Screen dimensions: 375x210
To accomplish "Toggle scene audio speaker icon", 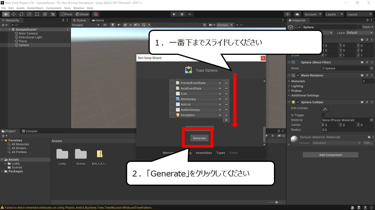I will tap(119, 25).
